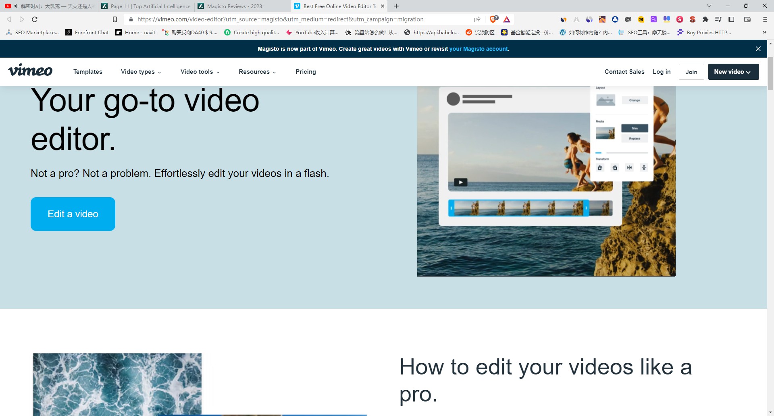Follow the 'your Magisto account' link
The width and height of the screenshot is (774, 416).
click(x=479, y=49)
